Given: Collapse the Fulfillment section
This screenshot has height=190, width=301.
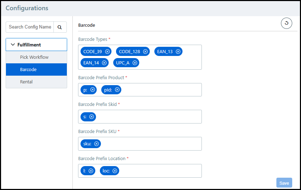Looking at the screenshot, I should (13, 45).
